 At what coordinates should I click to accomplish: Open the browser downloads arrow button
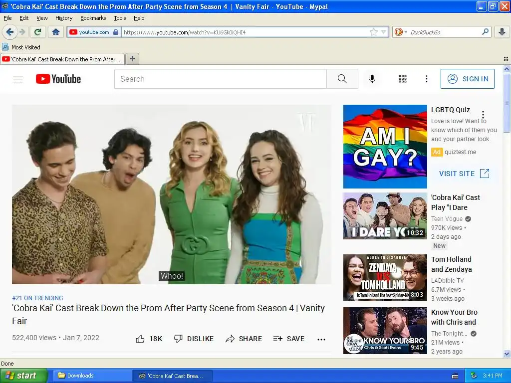tap(502, 32)
